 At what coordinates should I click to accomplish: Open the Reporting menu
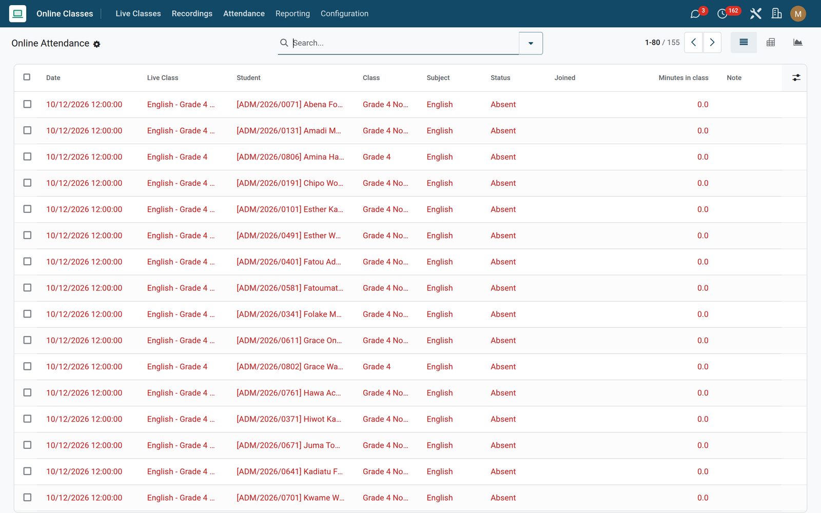pos(292,13)
